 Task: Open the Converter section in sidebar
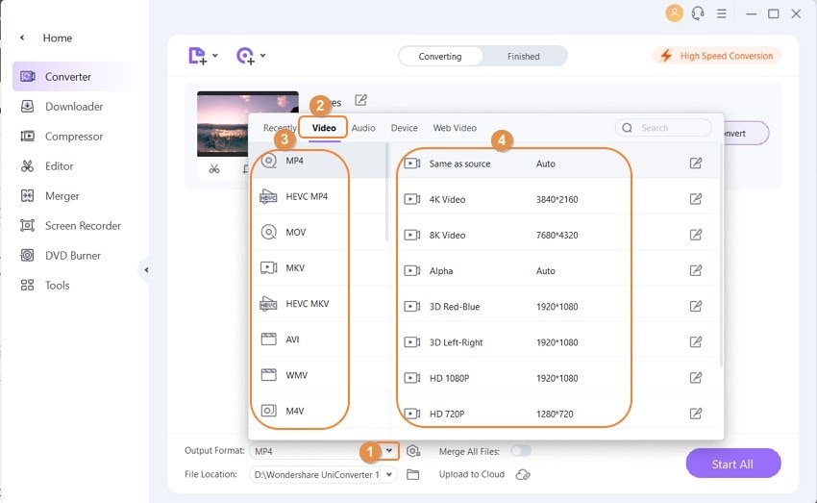coord(76,77)
